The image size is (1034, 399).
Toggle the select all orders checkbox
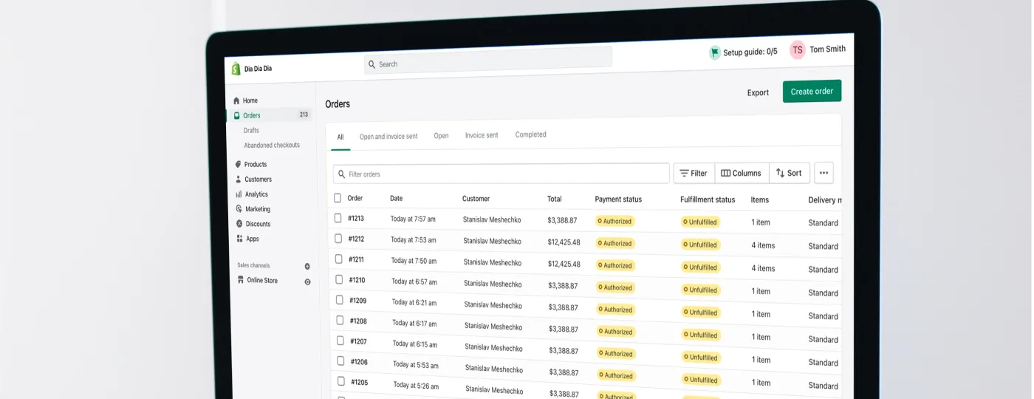tap(338, 198)
